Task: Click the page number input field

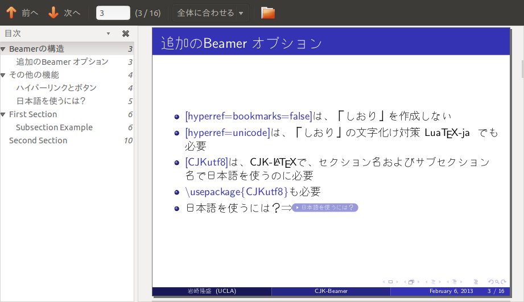Action: pos(113,13)
